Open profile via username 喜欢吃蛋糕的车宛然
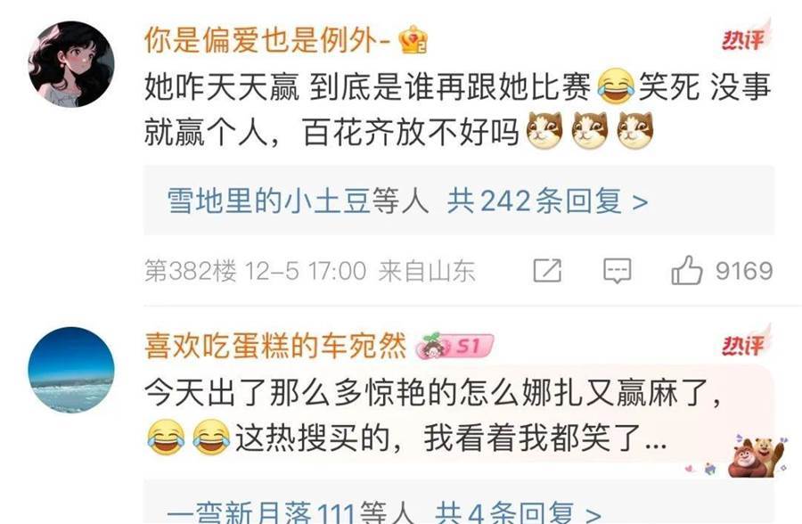 pyautogui.click(x=275, y=346)
